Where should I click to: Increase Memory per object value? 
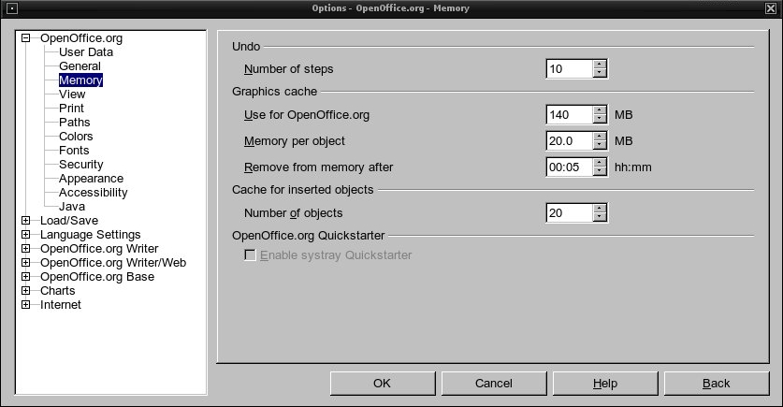[600, 137]
